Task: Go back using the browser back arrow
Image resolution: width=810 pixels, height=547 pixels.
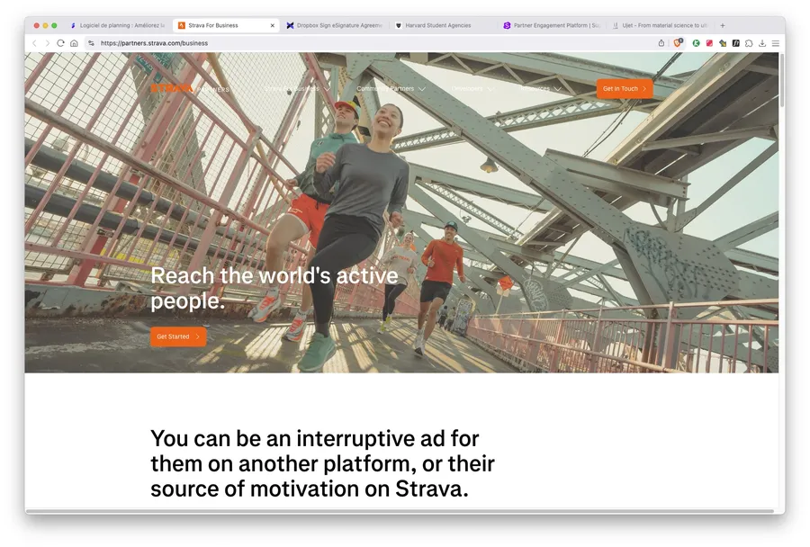Action: tap(34, 43)
